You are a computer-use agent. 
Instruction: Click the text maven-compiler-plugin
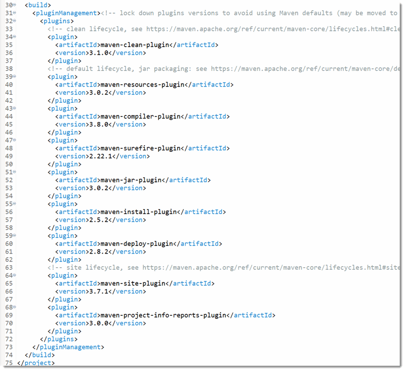[140, 116]
